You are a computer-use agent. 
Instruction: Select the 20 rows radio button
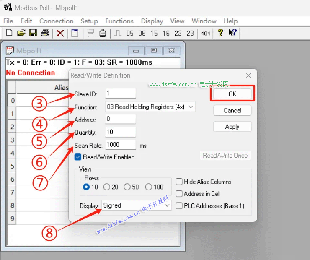[x=106, y=187]
